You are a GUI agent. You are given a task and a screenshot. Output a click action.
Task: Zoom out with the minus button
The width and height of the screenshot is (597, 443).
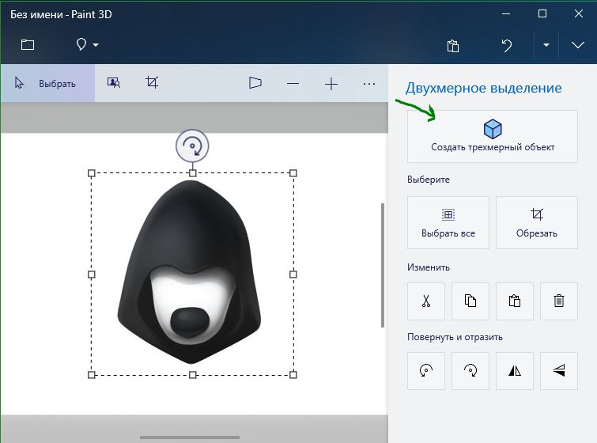point(293,83)
